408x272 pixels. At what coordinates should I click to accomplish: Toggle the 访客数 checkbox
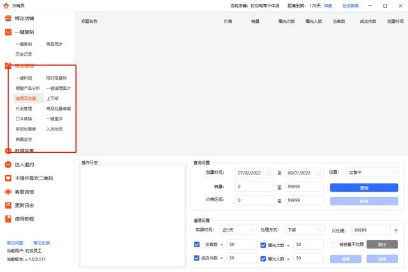(197, 245)
